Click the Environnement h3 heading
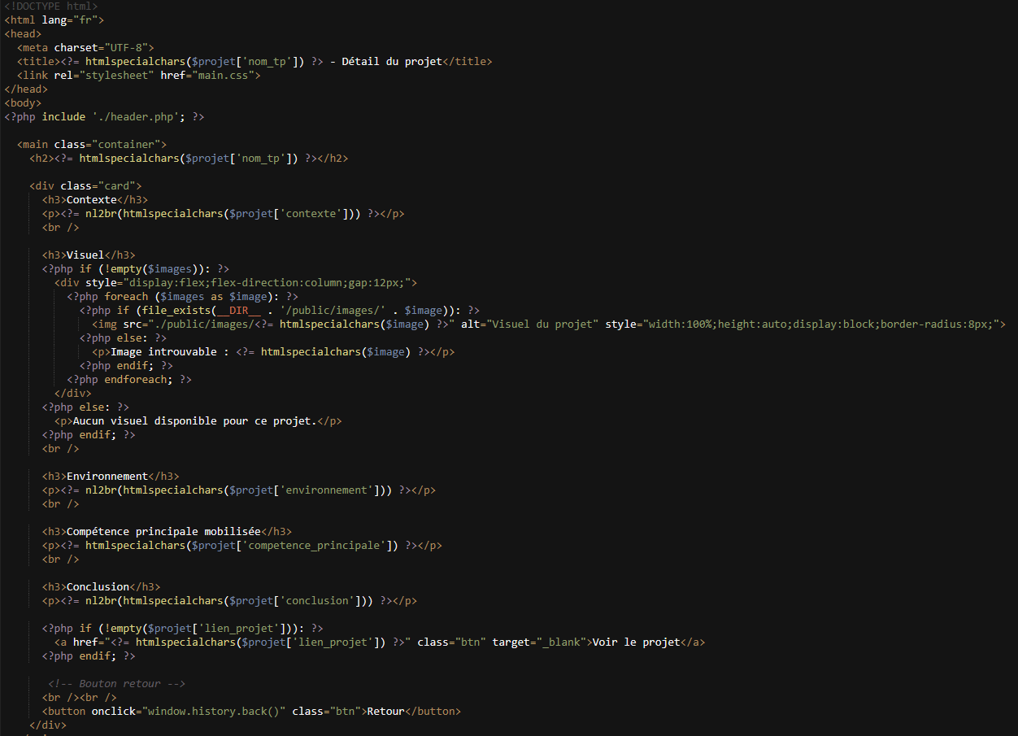 111,477
